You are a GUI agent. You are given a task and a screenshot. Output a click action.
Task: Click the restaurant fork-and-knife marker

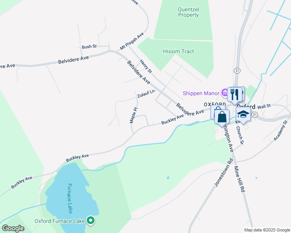coord(235,94)
